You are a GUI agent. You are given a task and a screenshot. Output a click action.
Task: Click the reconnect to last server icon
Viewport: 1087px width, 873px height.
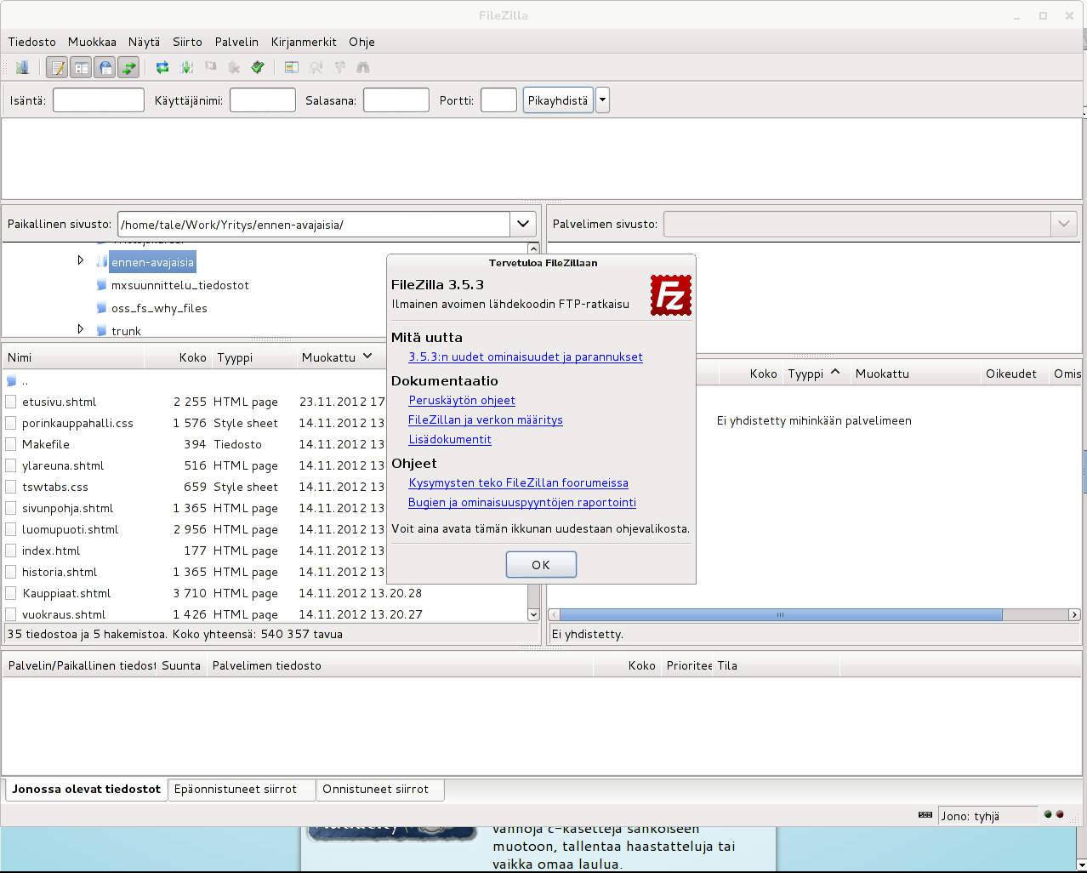258,67
